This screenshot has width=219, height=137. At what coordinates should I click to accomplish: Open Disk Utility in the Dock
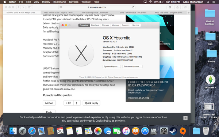click(154, 131)
